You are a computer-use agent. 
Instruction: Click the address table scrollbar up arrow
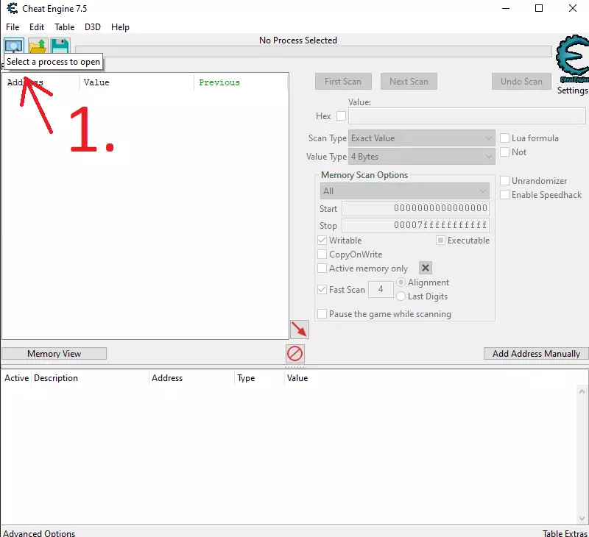coord(582,391)
